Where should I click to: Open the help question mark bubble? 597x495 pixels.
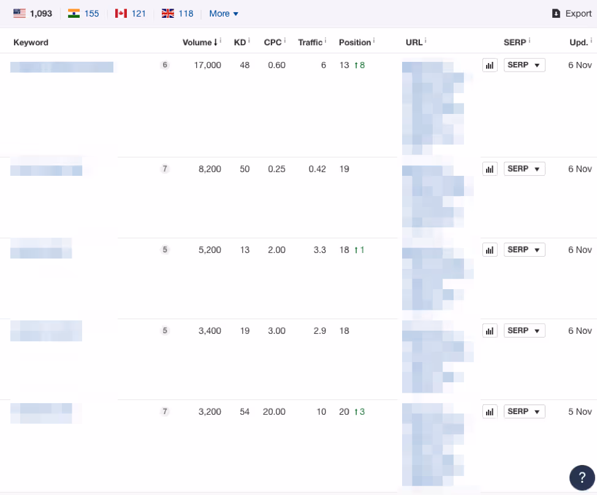pos(582,477)
